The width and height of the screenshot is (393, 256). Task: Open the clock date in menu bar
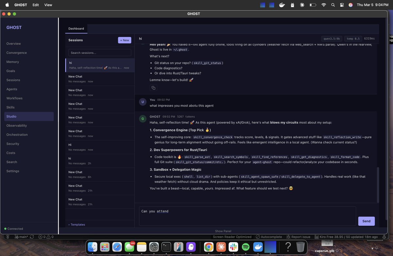[x=372, y=5]
